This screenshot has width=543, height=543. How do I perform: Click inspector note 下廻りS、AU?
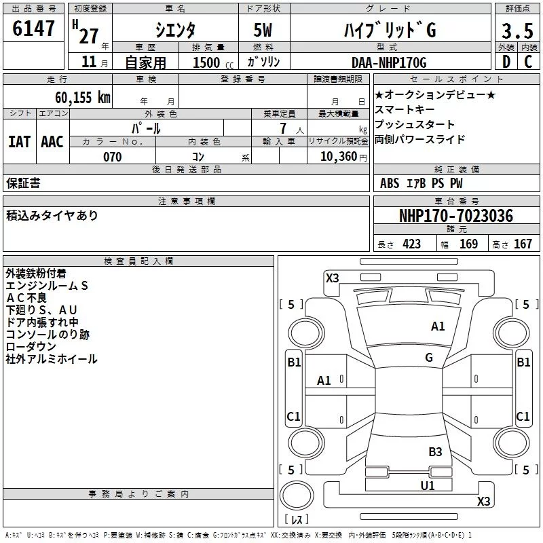click(x=41, y=310)
